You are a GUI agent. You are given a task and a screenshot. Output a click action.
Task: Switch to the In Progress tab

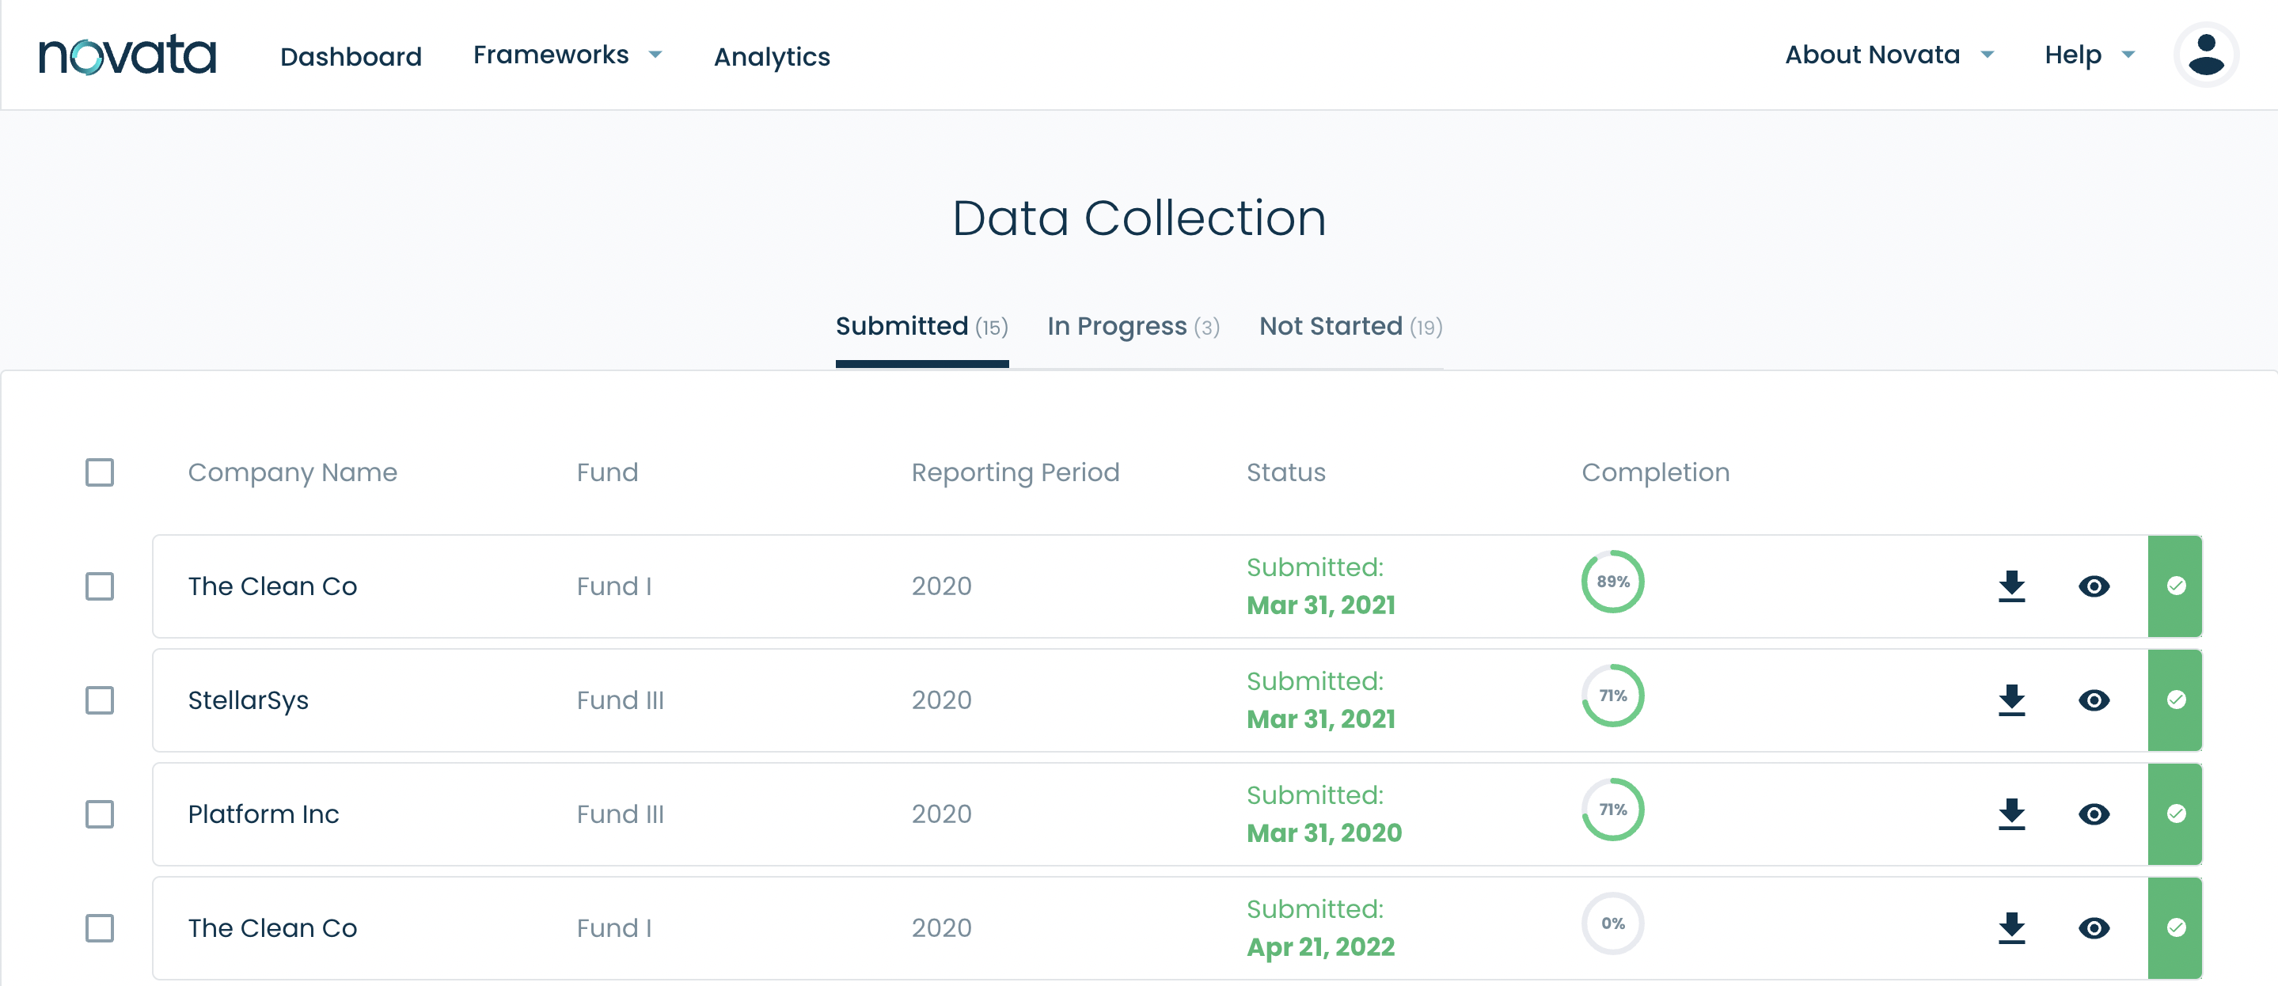(1133, 326)
